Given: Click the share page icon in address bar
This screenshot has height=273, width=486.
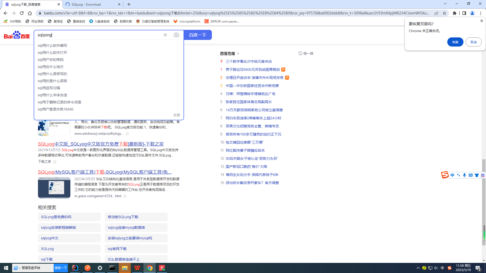Looking at the screenshot, I should [436, 13].
